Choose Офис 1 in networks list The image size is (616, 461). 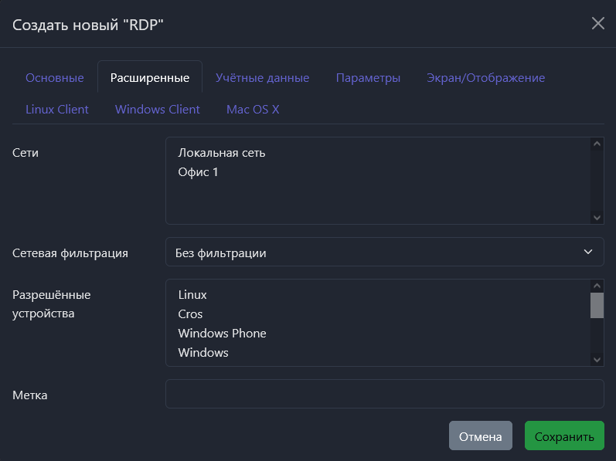pyautogui.click(x=199, y=172)
